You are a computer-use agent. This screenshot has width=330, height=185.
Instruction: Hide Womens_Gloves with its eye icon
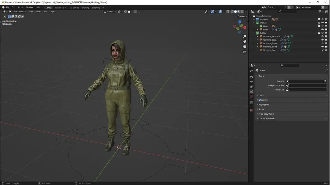coord(323,43)
